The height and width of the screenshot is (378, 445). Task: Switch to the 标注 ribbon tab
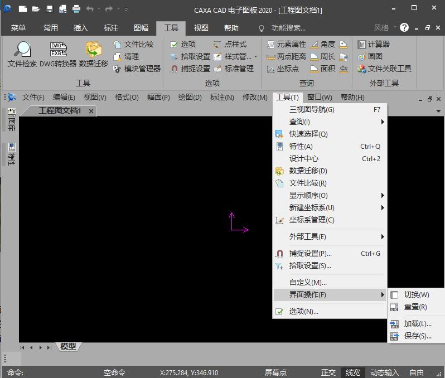coord(110,28)
